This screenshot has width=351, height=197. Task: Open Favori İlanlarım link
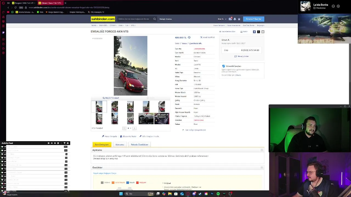[x=219, y=25]
